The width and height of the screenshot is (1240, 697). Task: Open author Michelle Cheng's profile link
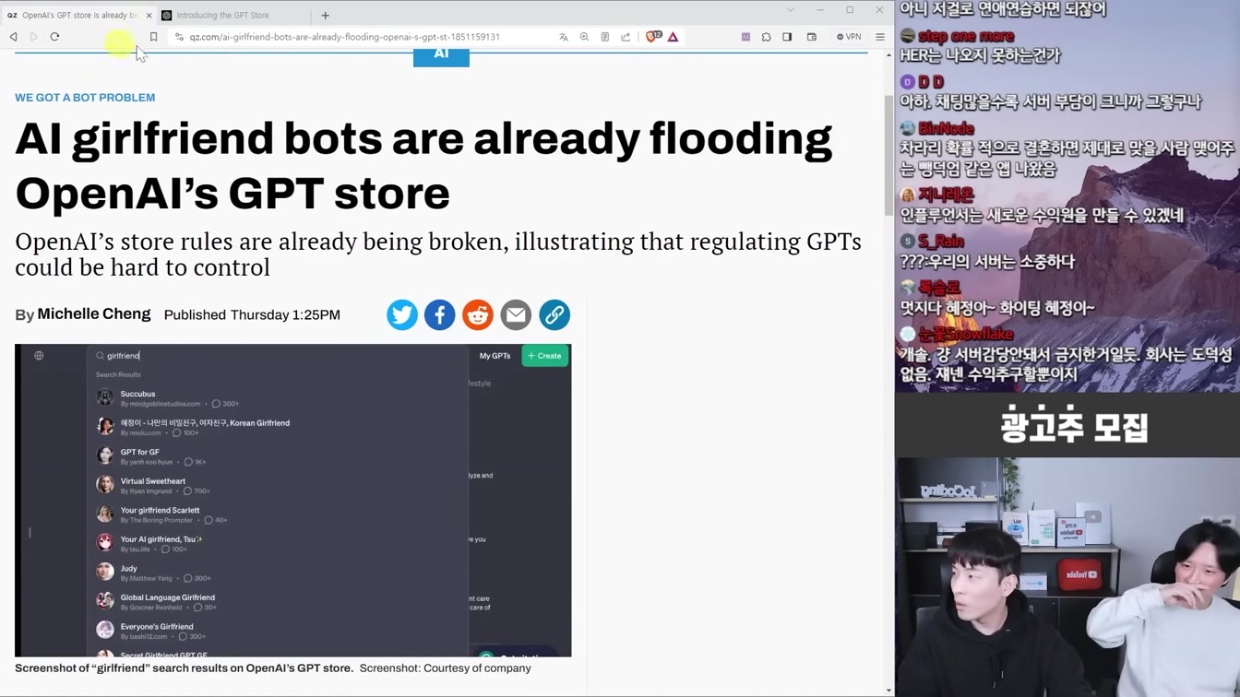click(94, 314)
